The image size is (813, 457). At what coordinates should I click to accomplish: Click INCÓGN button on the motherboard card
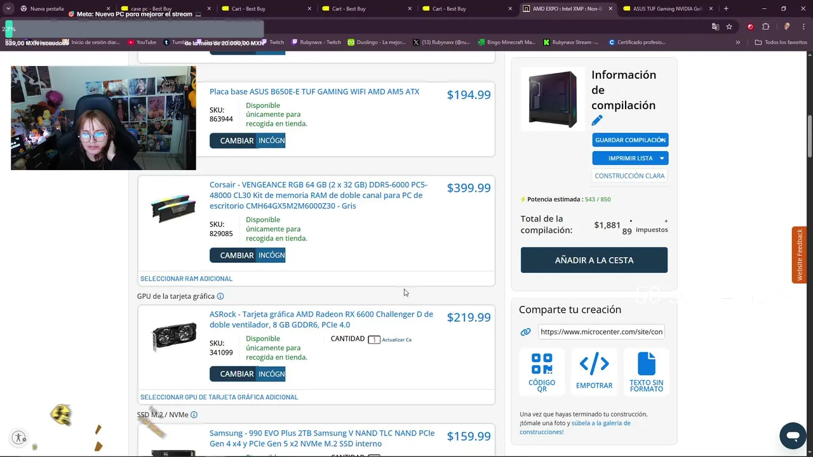click(x=272, y=141)
